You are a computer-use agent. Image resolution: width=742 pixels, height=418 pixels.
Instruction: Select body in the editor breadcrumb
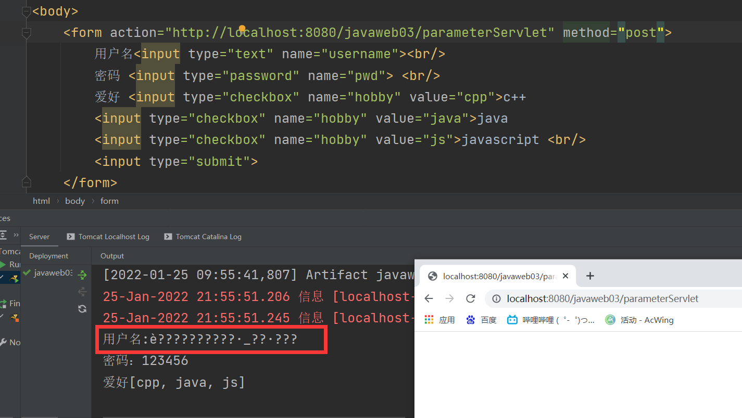75,201
